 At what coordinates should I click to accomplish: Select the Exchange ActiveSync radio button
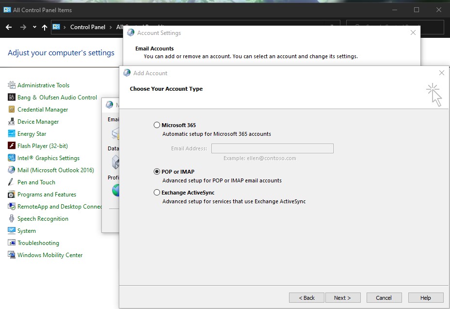(x=157, y=193)
